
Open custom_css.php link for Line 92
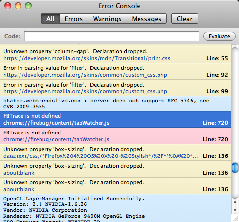(85, 75)
